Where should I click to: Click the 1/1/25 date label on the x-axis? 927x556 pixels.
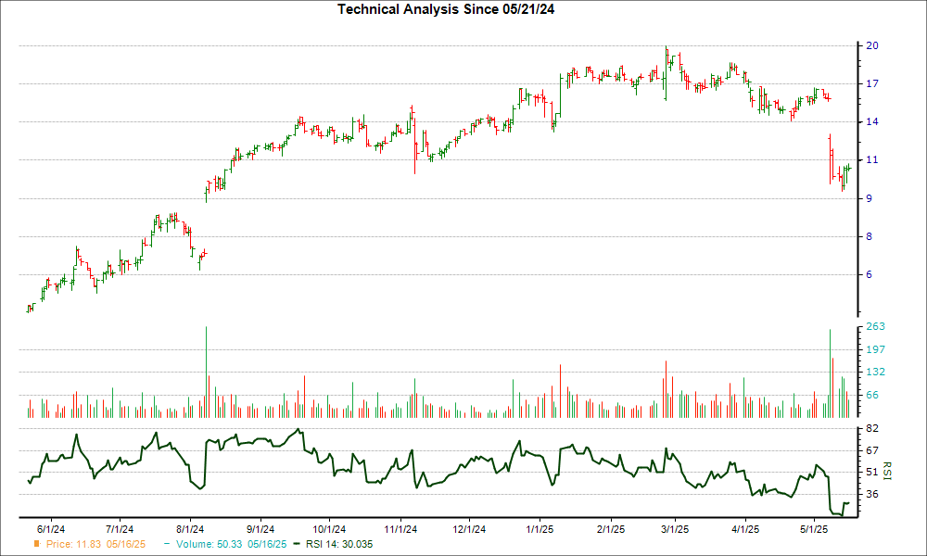pyautogui.click(x=540, y=529)
